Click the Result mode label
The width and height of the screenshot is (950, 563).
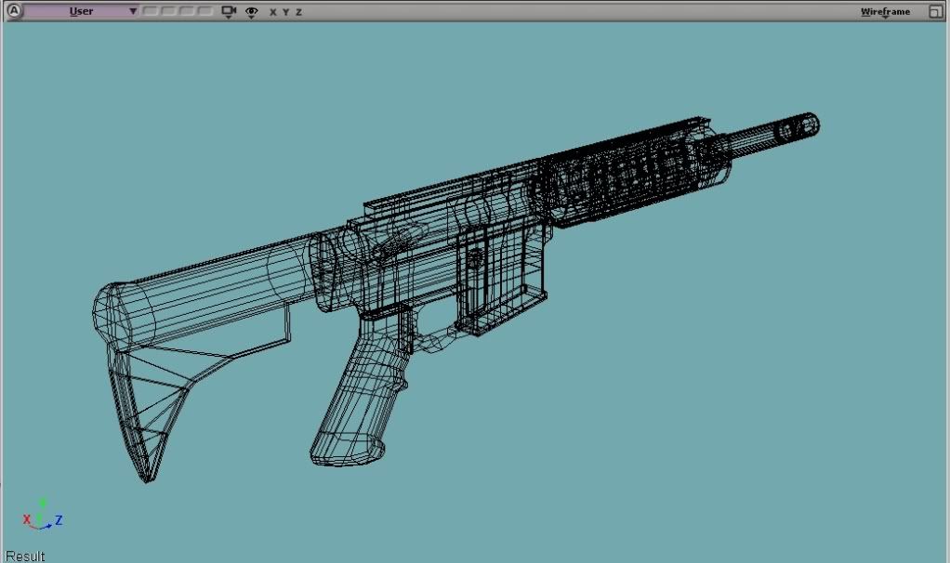coord(25,556)
